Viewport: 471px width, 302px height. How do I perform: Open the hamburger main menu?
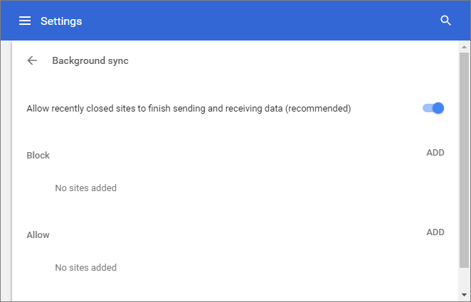click(x=25, y=21)
